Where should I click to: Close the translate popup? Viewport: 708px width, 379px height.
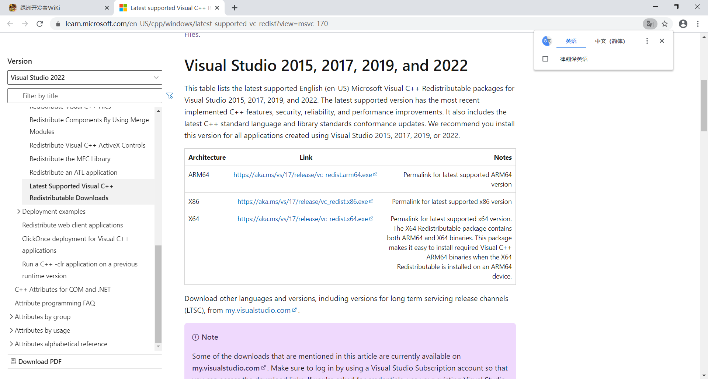click(x=662, y=41)
